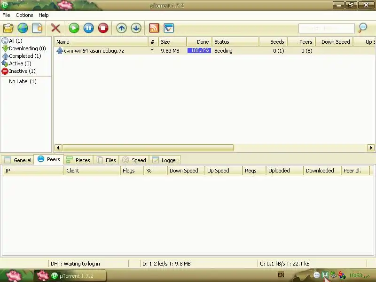Click Add Torrent from URL globe icon
Viewport: 376px width, 282px height.
click(x=23, y=28)
